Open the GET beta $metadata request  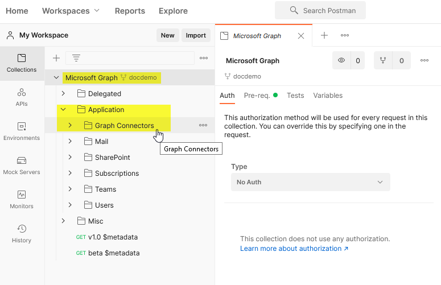coord(108,253)
